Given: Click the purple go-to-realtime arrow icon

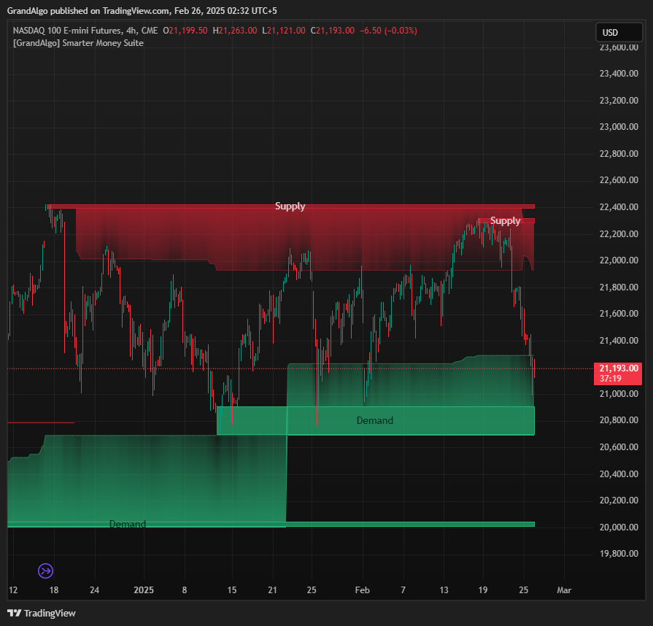Looking at the screenshot, I should tap(45, 571).
